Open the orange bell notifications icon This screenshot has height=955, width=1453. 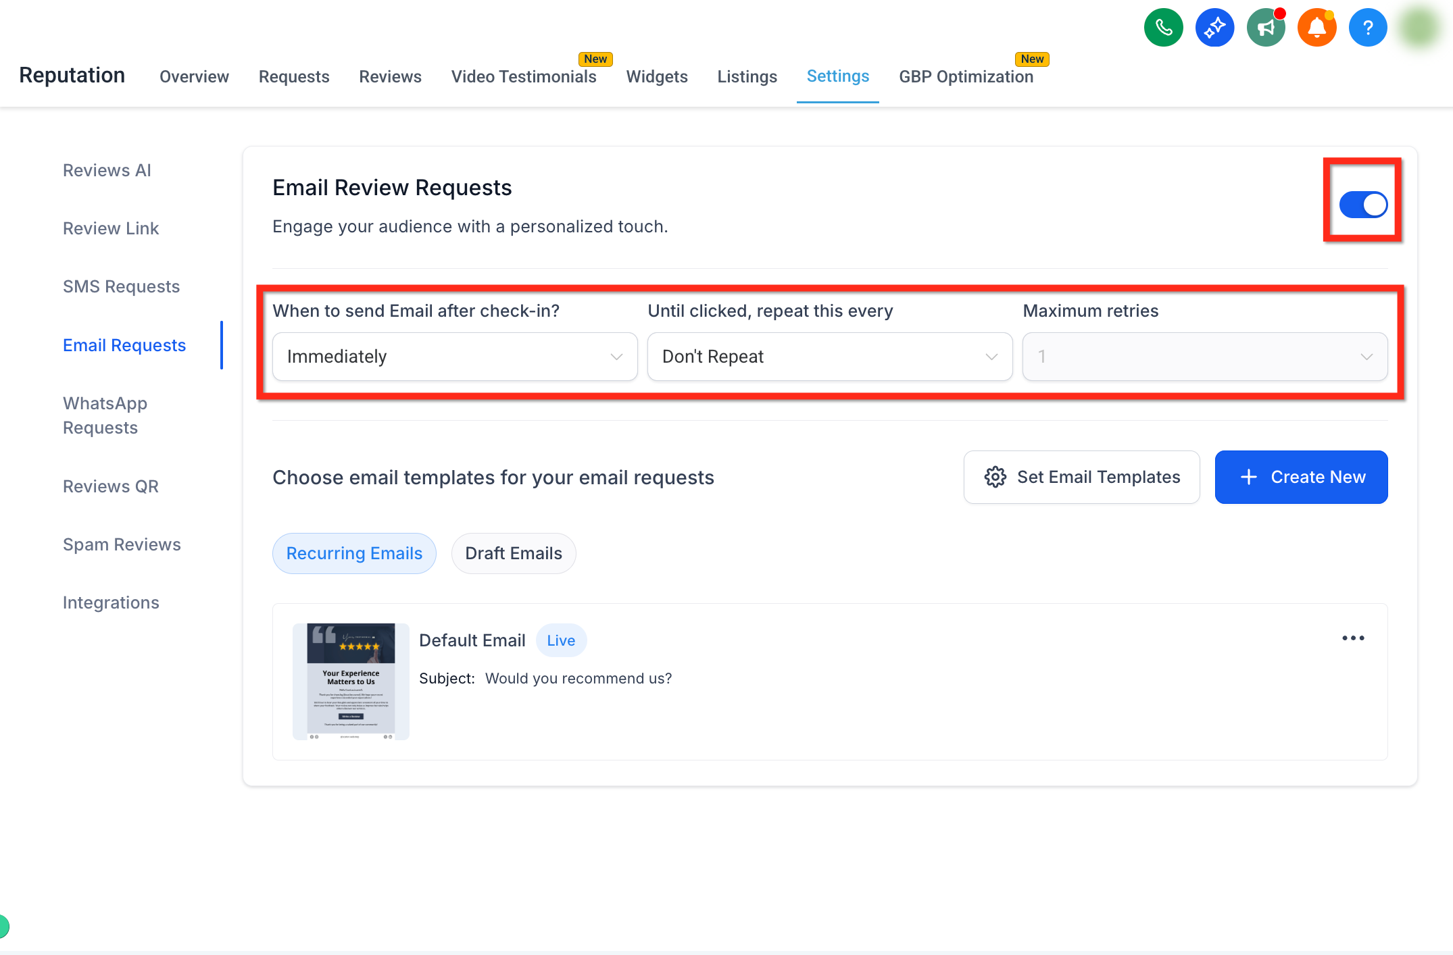click(1316, 28)
